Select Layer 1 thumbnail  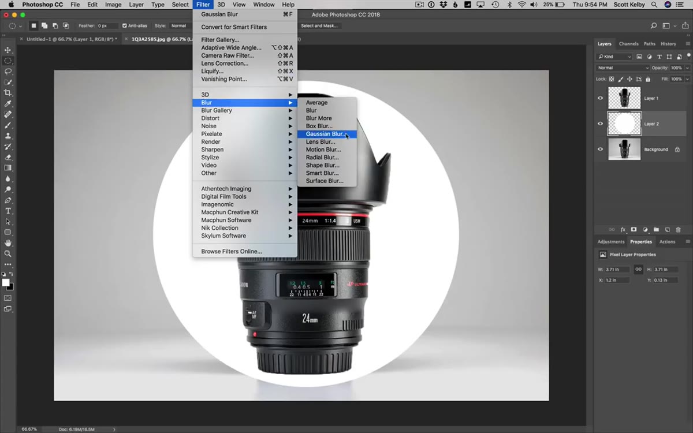(x=624, y=98)
